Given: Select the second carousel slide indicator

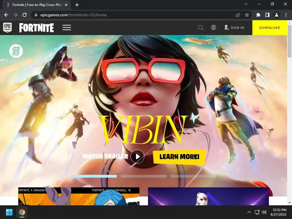Looking at the screenshot, I should (x=144, y=176).
